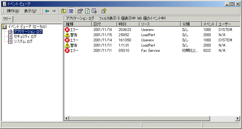Click the アプリケーション ログ tree icon

[10, 32]
